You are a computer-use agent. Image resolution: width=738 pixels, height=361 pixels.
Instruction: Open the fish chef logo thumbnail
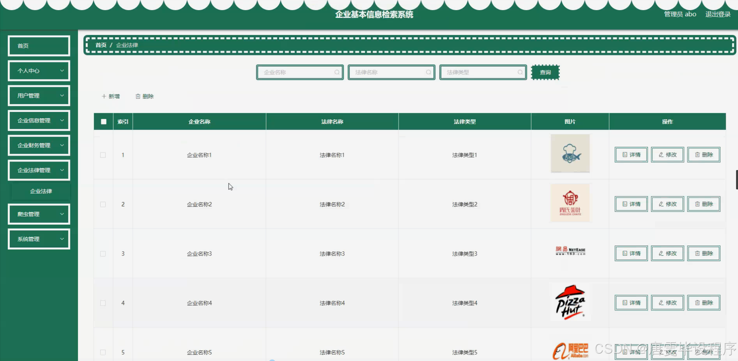tap(570, 153)
